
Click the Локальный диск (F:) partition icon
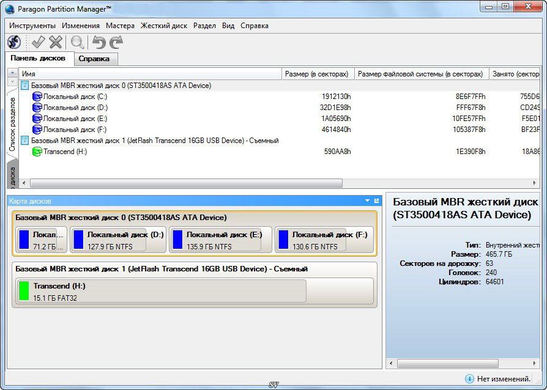click(x=37, y=130)
